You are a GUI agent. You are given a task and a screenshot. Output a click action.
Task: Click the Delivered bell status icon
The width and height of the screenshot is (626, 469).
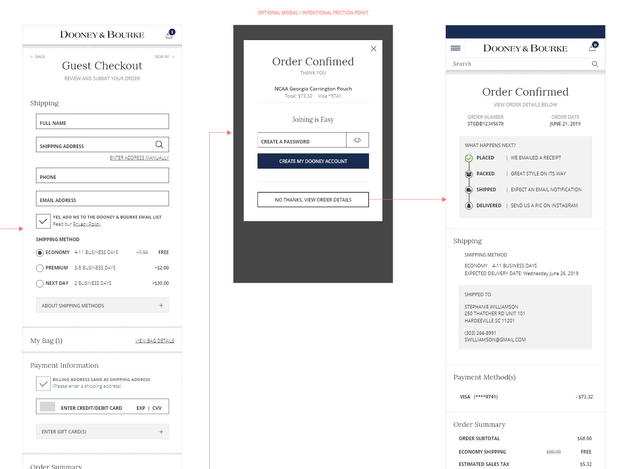point(469,206)
